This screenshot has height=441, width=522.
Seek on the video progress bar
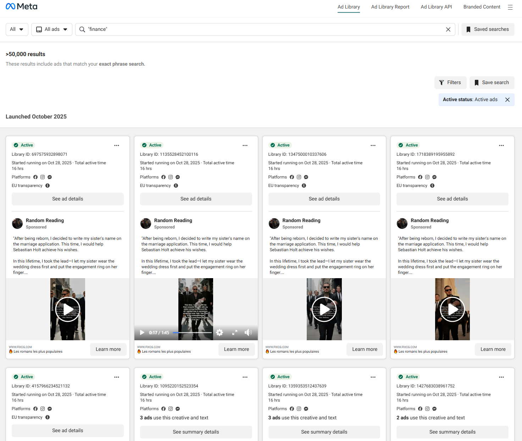click(x=192, y=332)
